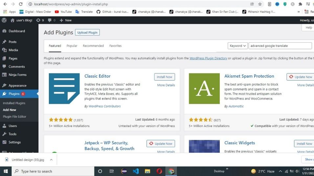Open Visual Studio Code from taskbar
314x176 pixels.
(136, 171)
